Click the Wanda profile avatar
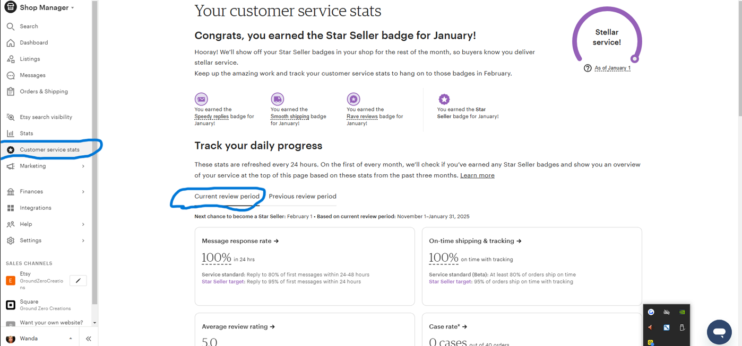This screenshot has width=742, height=346. click(x=11, y=339)
